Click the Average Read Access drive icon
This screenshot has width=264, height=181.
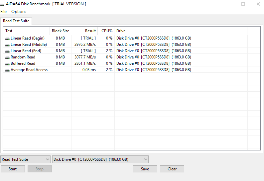[x=7, y=70]
